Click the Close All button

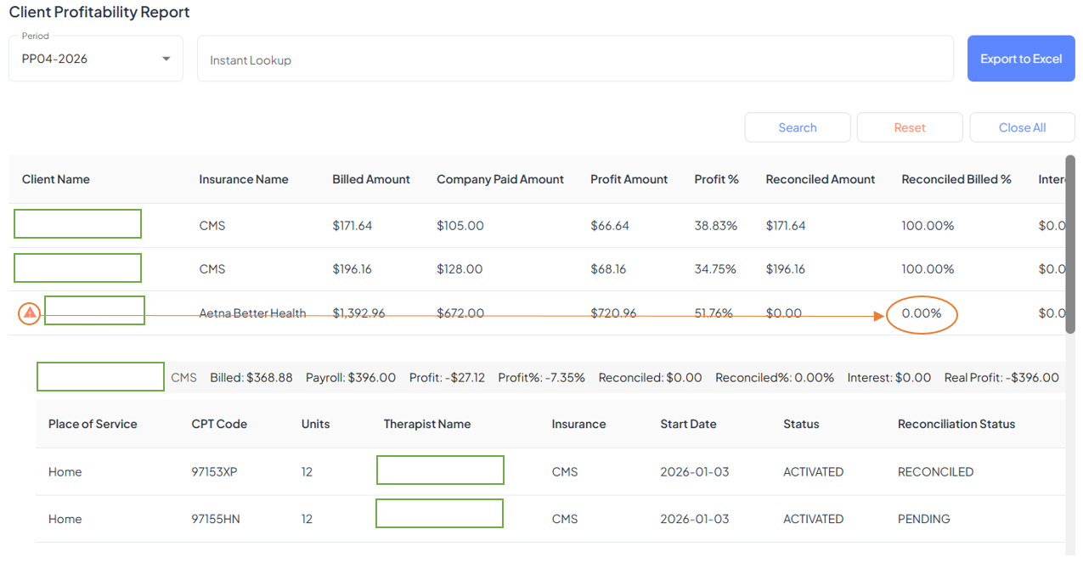[1022, 127]
